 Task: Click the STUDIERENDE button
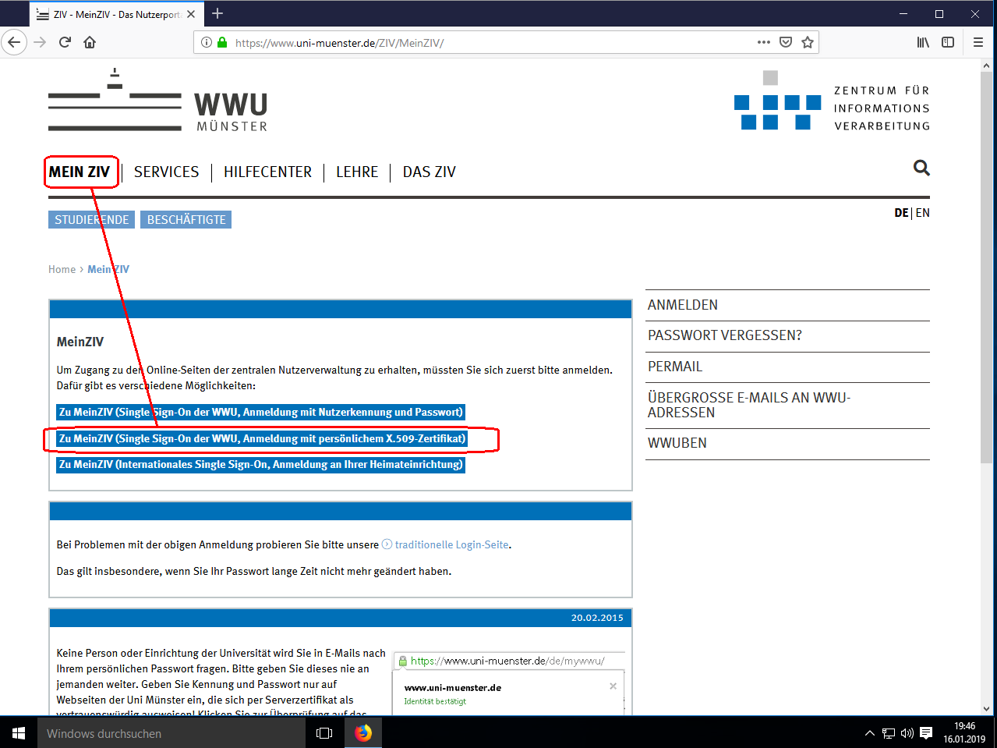tap(91, 220)
